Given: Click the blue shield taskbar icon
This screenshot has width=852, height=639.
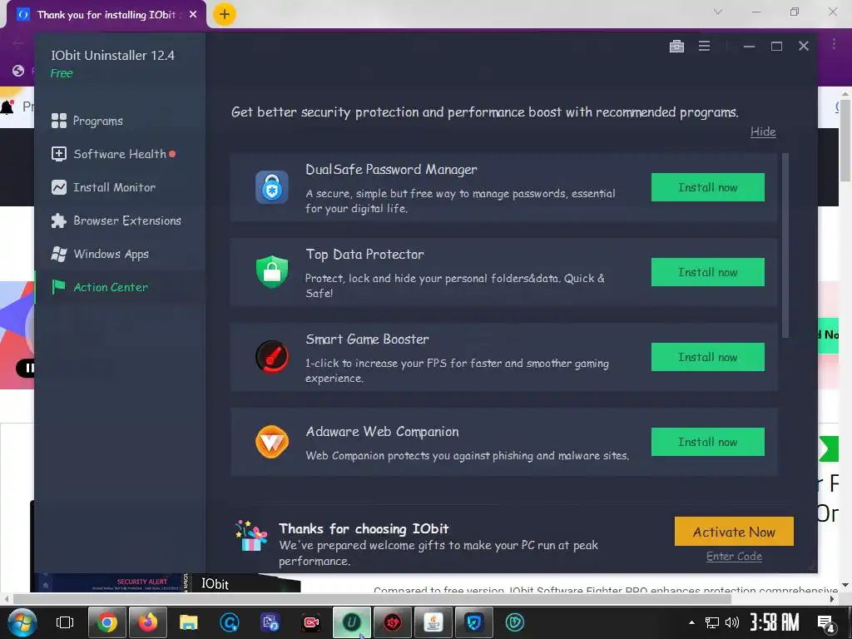Looking at the screenshot, I should (x=473, y=622).
